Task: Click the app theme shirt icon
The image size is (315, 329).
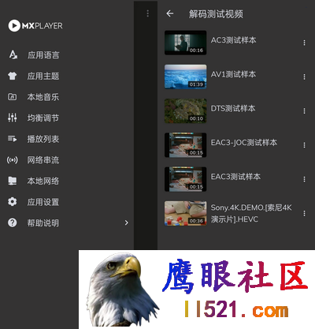Action: point(13,76)
